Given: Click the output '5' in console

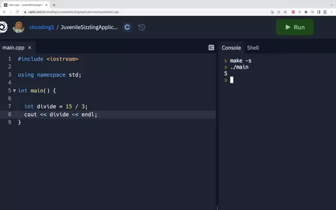Looking at the screenshot, I should coord(226,73).
